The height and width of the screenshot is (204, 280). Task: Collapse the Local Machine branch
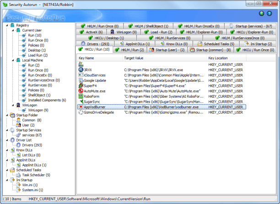click(13, 60)
